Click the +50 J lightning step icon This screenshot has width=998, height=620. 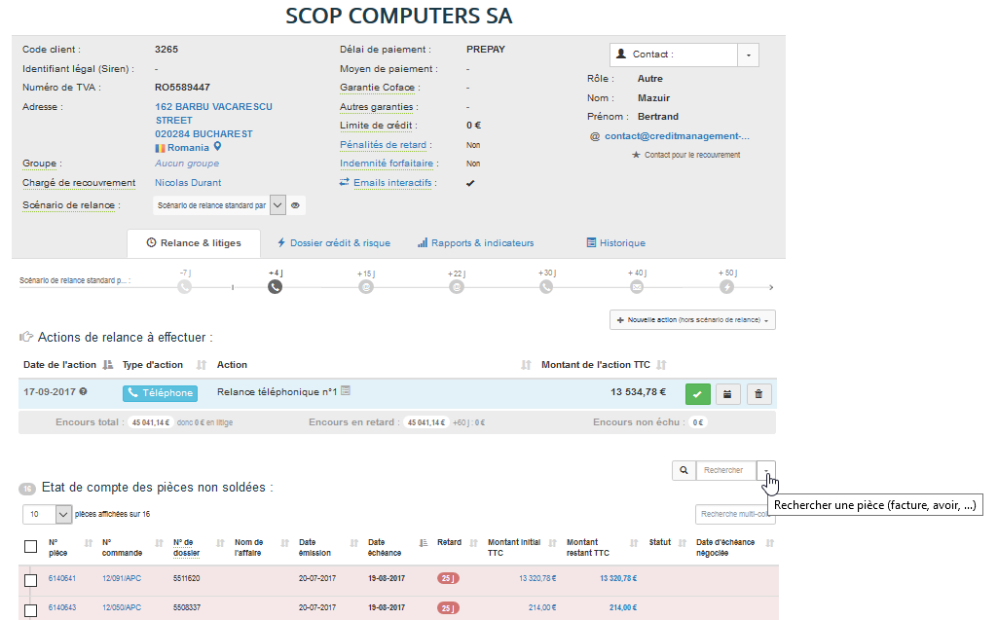coord(726,287)
